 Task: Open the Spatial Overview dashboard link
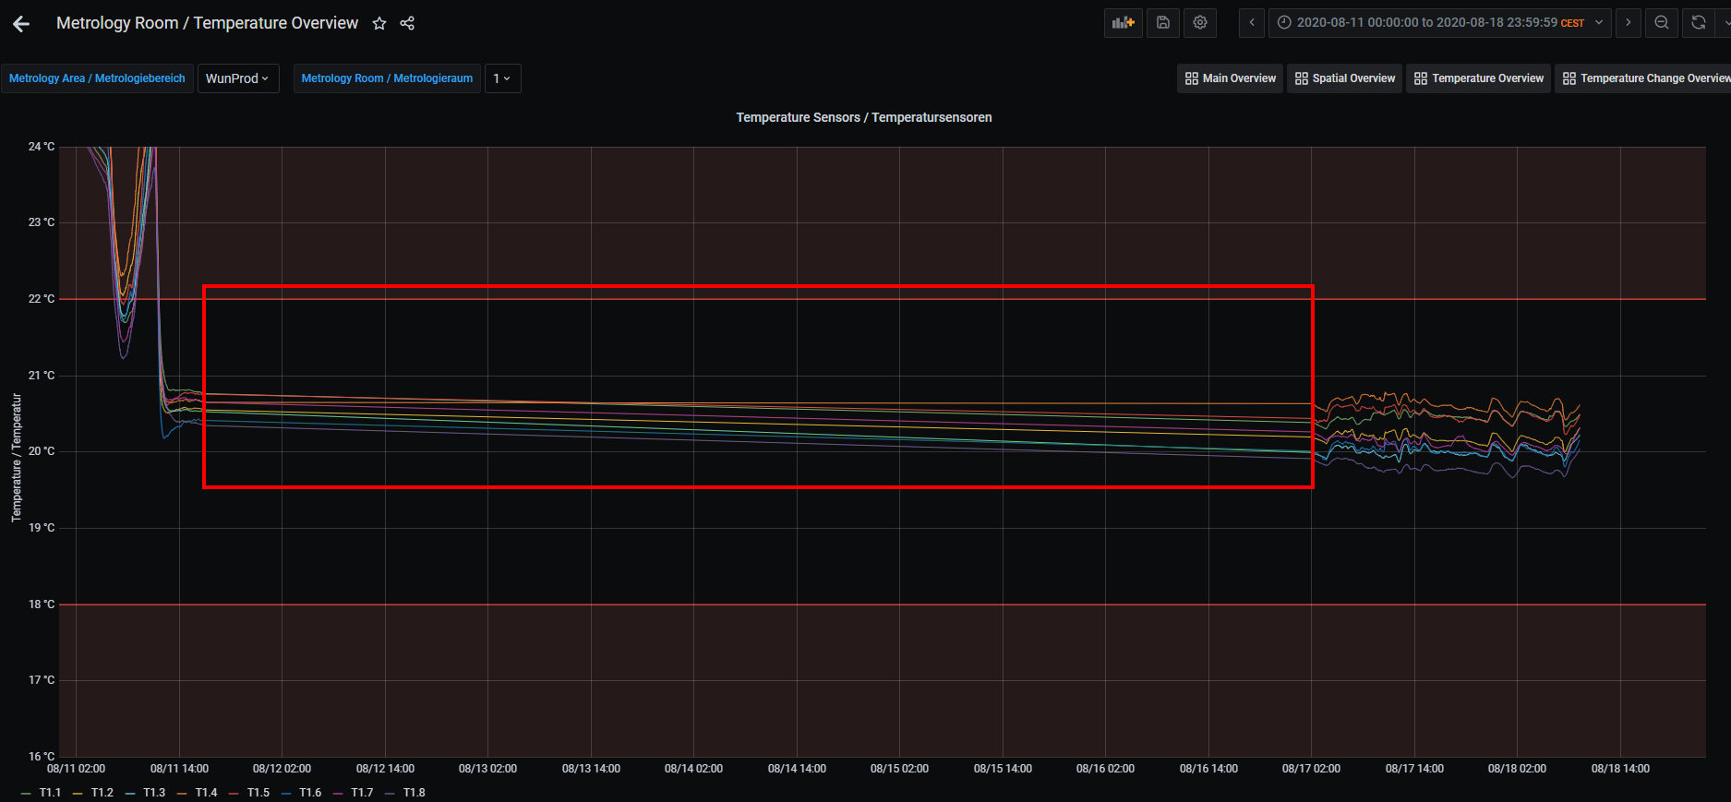click(1345, 78)
